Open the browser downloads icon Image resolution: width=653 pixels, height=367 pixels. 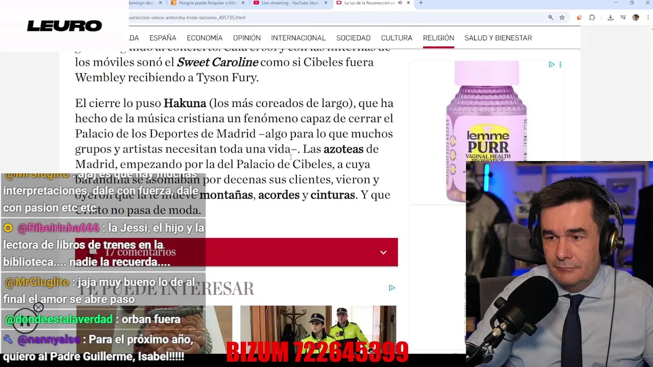pyautogui.click(x=610, y=17)
